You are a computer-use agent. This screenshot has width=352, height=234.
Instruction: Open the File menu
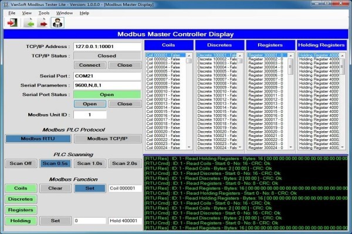click(x=12, y=13)
